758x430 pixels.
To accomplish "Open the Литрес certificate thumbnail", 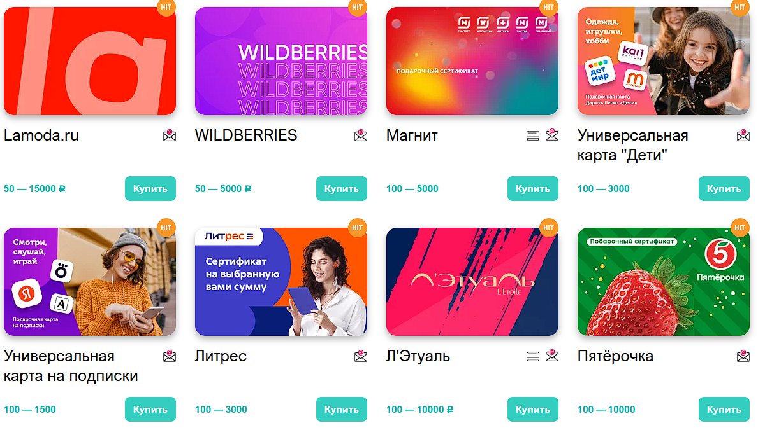I will pyautogui.click(x=281, y=282).
